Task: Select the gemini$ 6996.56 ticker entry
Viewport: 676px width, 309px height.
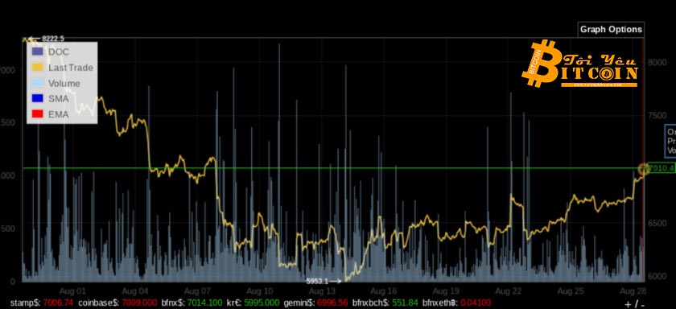Action: tap(315, 303)
